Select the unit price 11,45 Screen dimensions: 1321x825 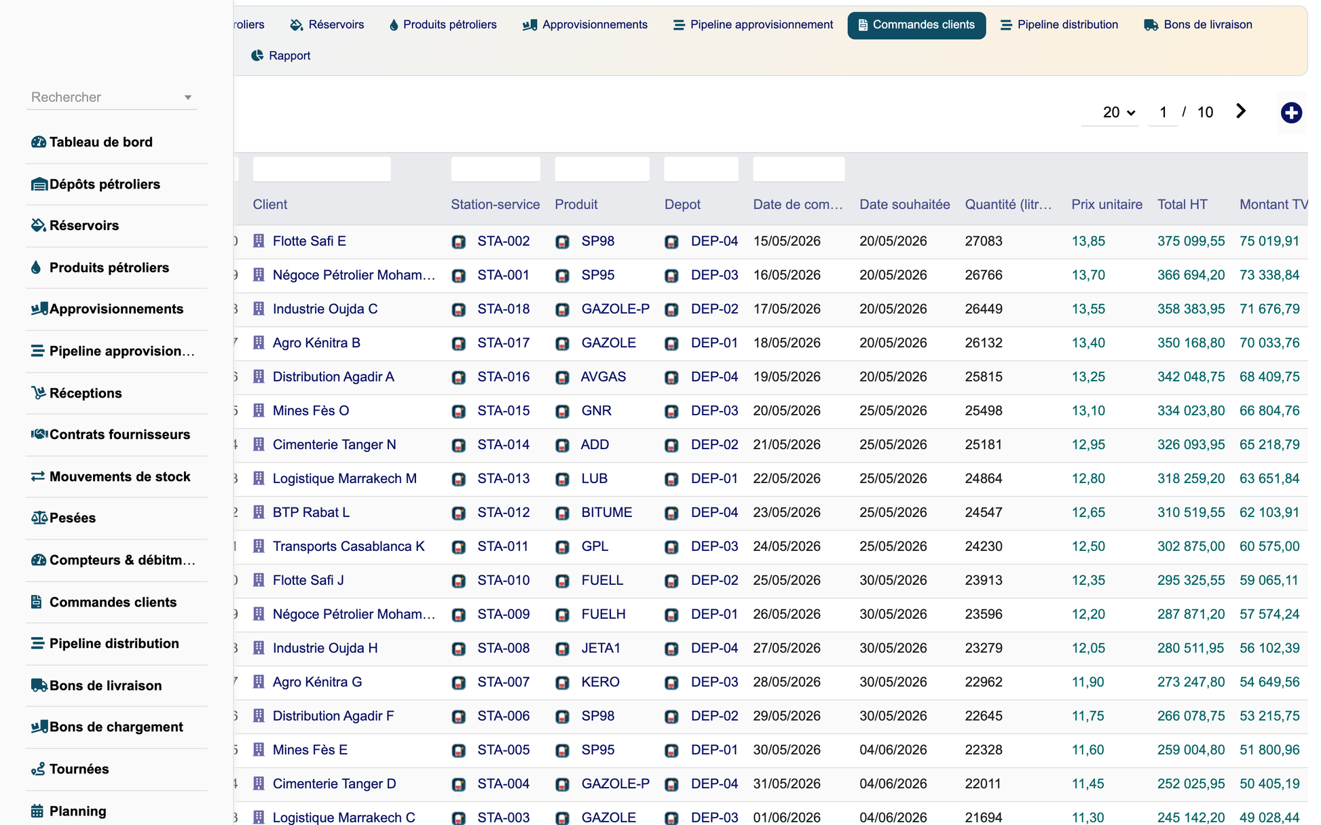coord(1088,784)
